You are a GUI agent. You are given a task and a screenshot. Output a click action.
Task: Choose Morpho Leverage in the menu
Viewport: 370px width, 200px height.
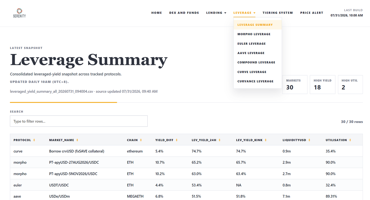[x=257, y=34]
